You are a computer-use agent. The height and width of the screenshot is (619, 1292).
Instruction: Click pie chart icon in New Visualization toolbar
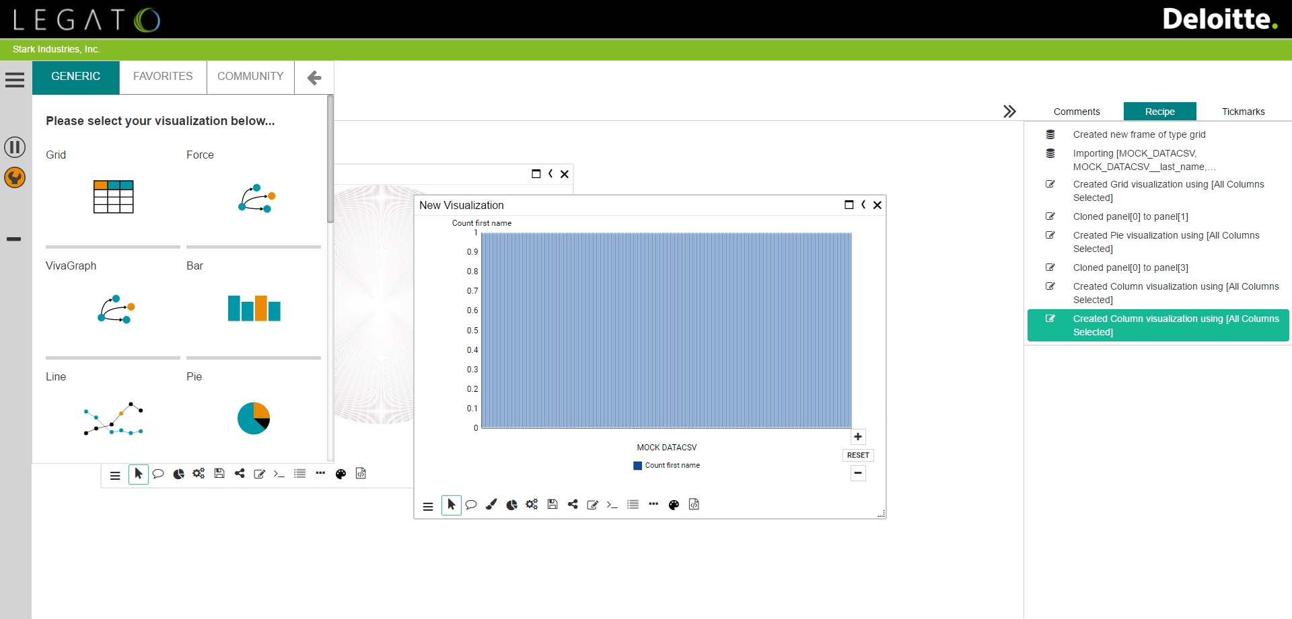click(x=512, y=505)
